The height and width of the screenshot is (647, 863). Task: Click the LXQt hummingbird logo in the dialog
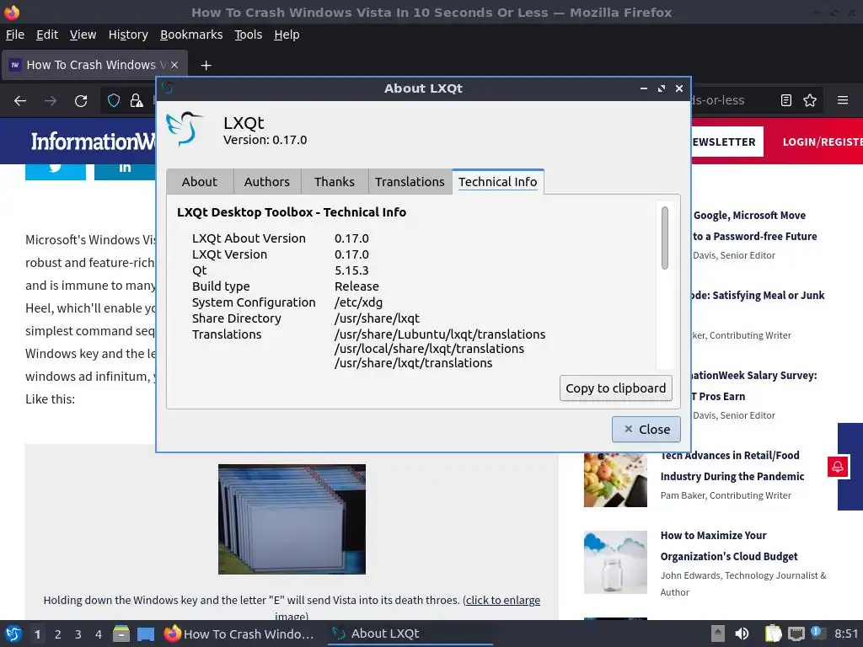pos(184,129)
